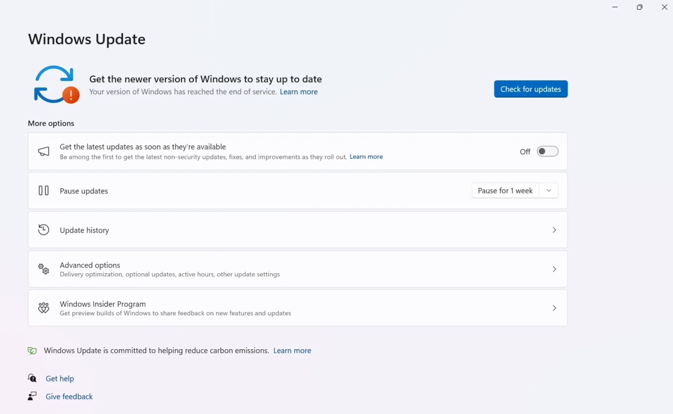Image resolution: width=673 pixels, height=414 pixels.
Task: Open Learn more about end of service
Action: click(x=299, y=92)
